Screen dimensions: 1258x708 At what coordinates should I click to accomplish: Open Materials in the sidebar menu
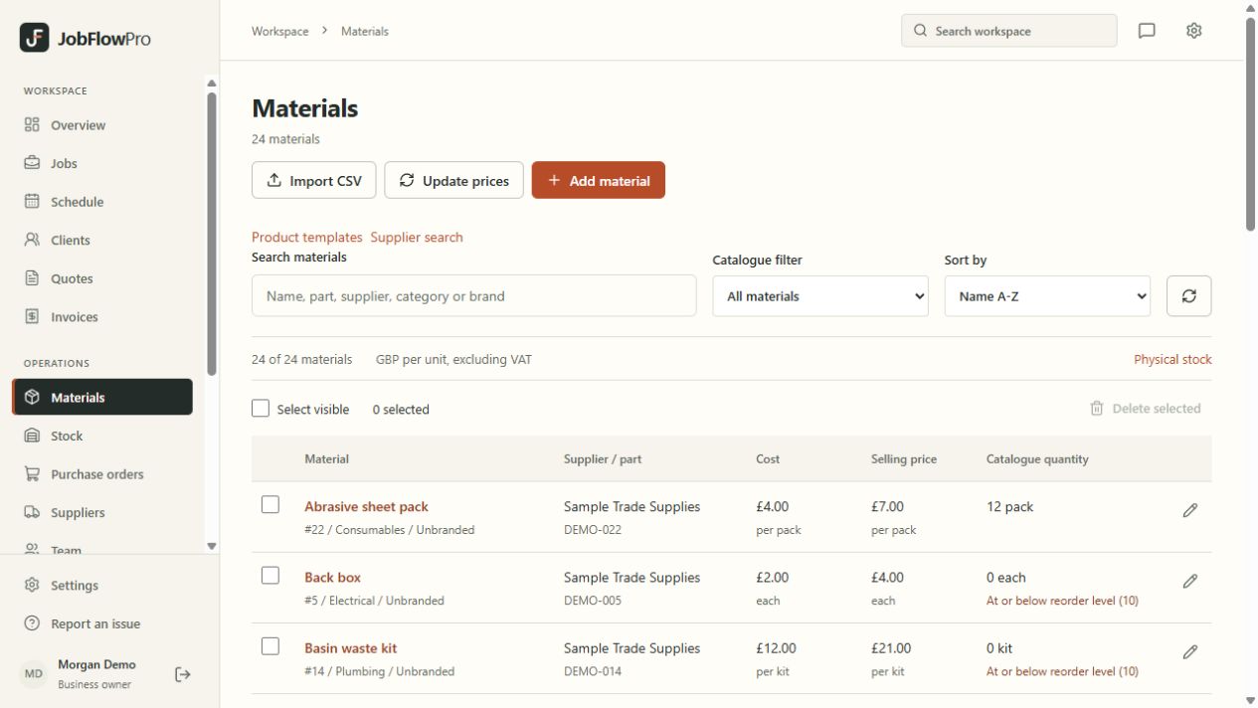coord(102,397)
